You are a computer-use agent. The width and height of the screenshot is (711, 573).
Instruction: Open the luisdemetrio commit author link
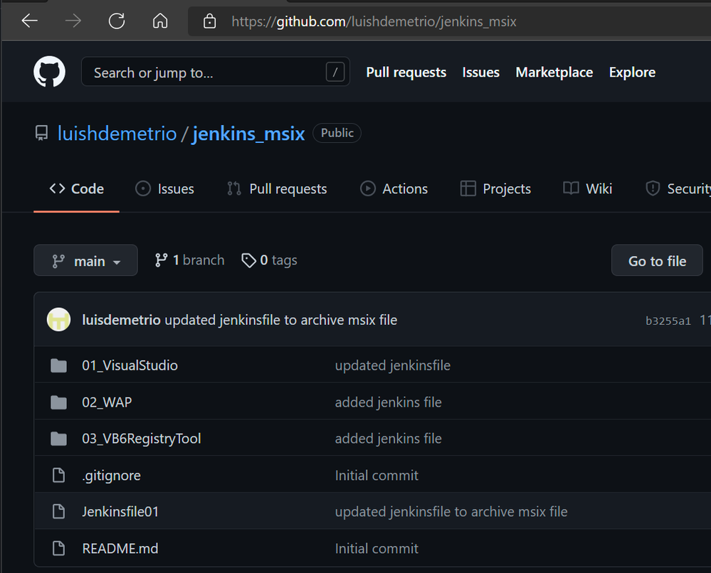pyautogui.click(x=121, y=320)
